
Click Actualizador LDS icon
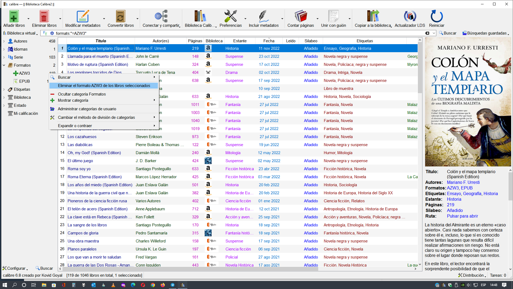[410, 17]
